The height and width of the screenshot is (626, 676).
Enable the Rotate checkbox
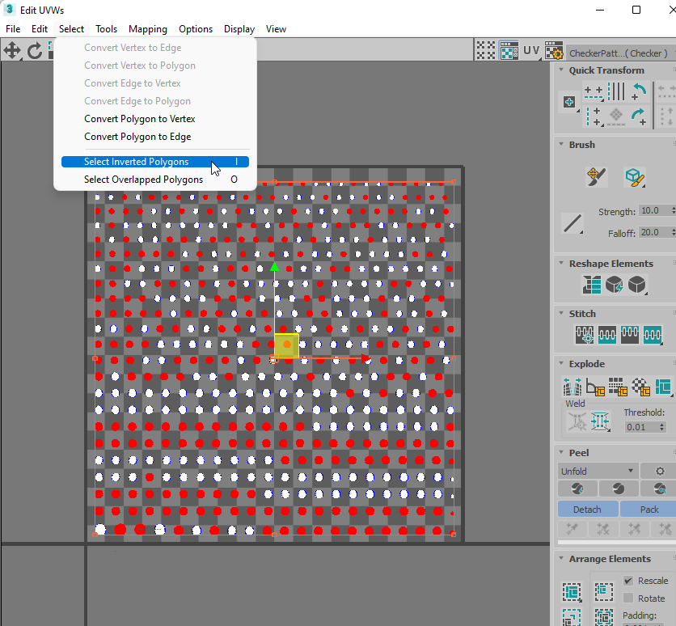point(628,599)
